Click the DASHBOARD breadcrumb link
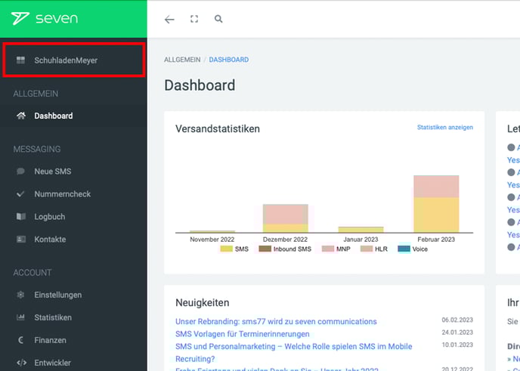The height and width of the screenshot is (371, 520). pos(228,60)
